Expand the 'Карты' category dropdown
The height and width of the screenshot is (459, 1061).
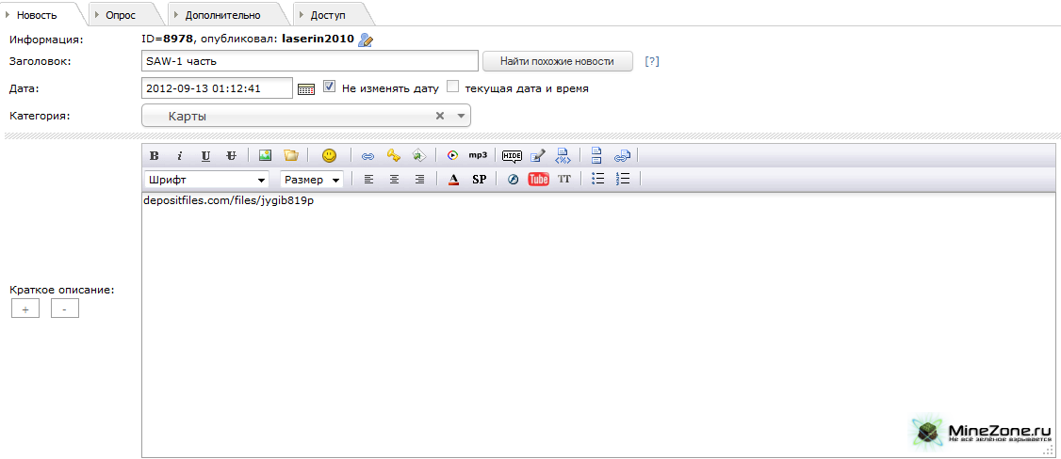[461, 116]
